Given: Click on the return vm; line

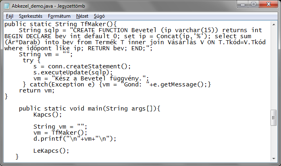Looking at the screenshot, I should point(37,90).
